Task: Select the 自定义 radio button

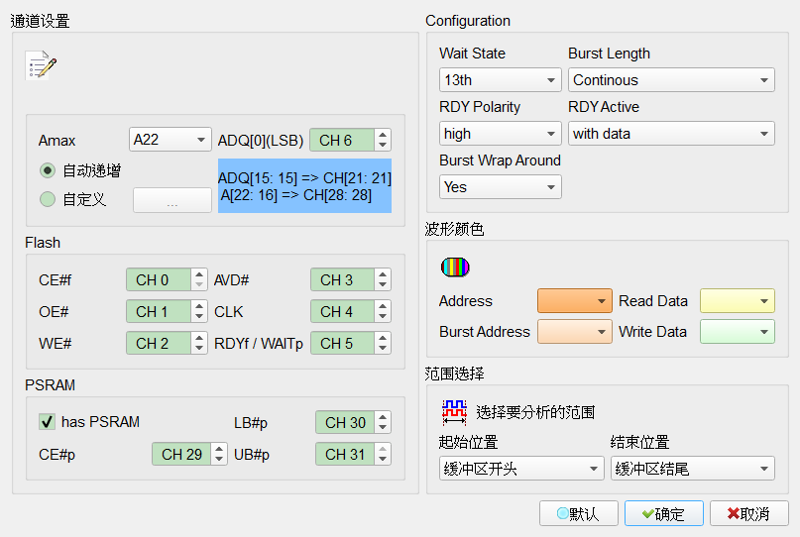Action: pos(48,199)
